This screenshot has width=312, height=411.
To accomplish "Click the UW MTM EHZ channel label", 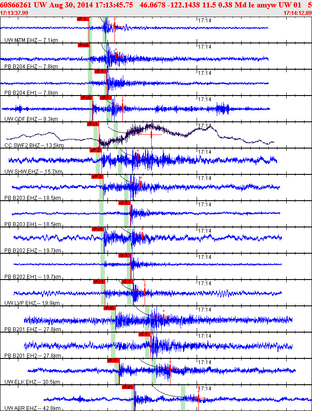I will [x=31, y=40].
